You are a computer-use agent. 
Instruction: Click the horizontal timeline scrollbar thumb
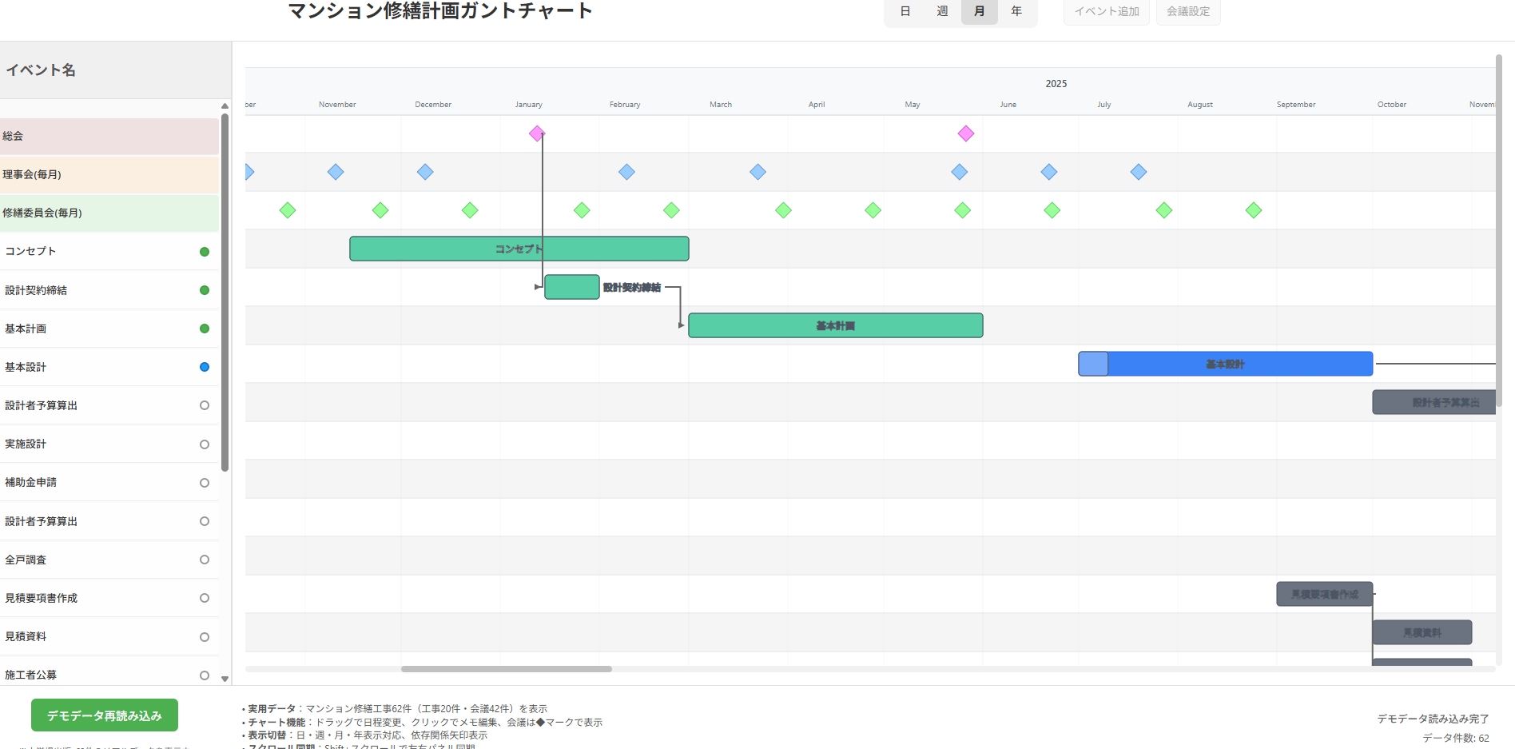point(506,669)
